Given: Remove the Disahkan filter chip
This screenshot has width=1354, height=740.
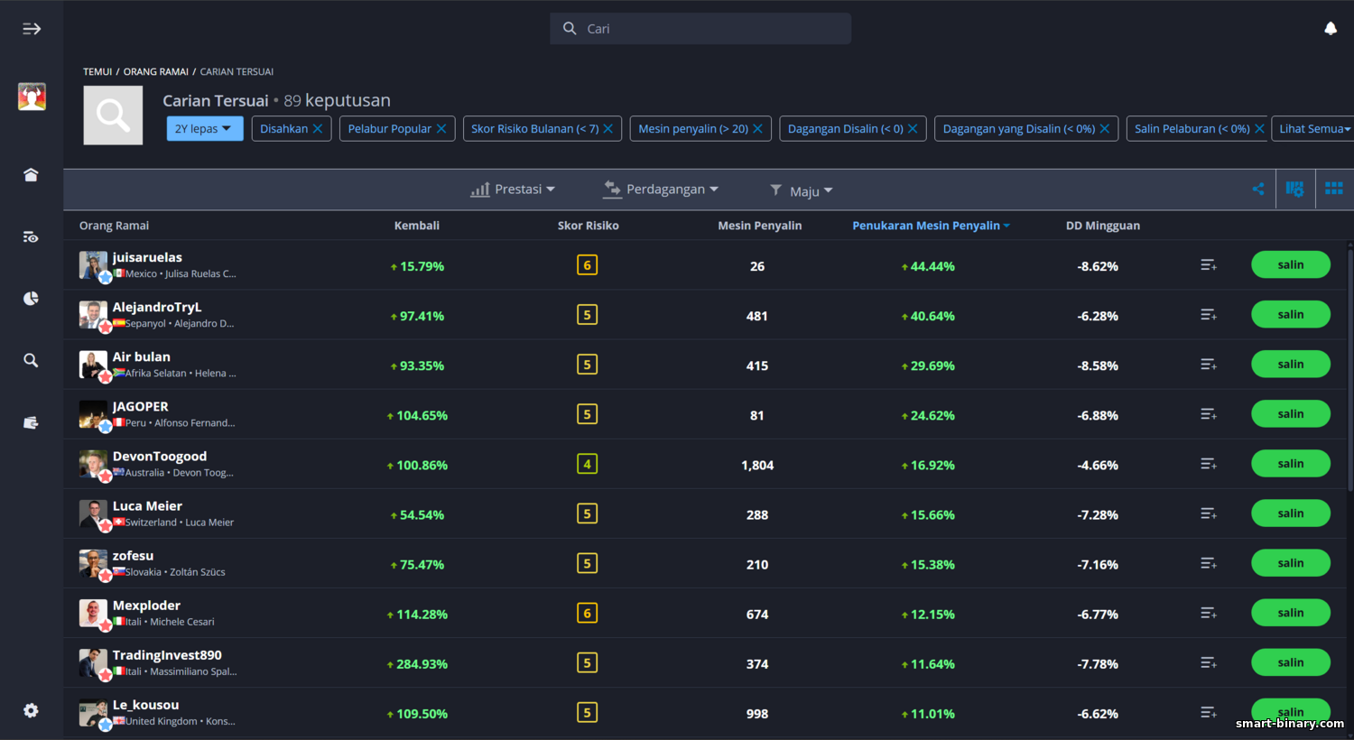Looking at the screenshot, I should 318,129.
